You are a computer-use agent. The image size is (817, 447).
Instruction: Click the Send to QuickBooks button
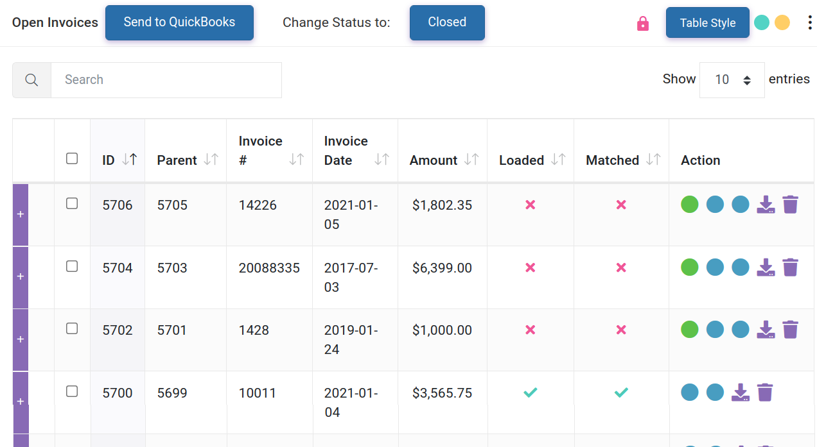pos(179,22)
